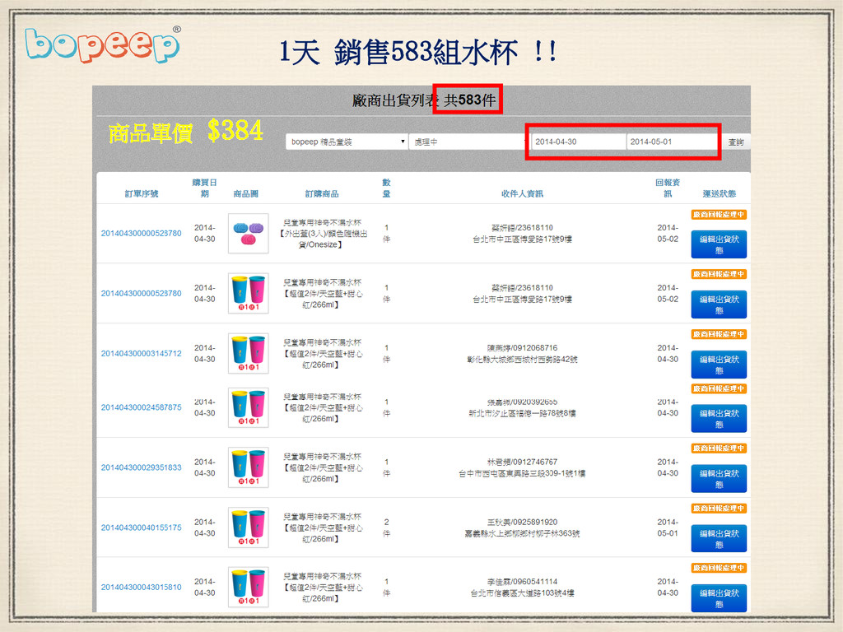Click 編輯出貨狀態 for order 20140430040155175
Image resolution: width=843 pixels, height=632 pixels.
pos(719,539)
